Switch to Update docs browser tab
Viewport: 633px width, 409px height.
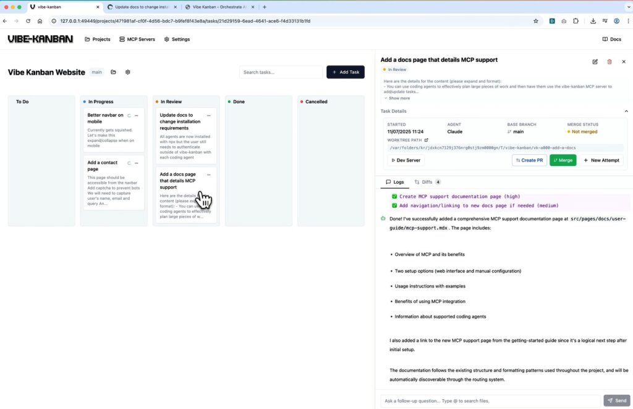pyautogui.click(x=142, y=7)
